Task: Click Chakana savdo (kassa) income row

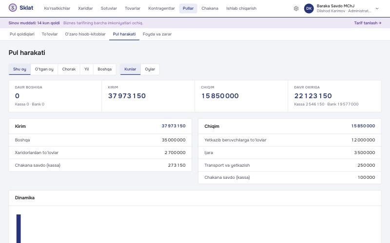Action: point(100,165)
